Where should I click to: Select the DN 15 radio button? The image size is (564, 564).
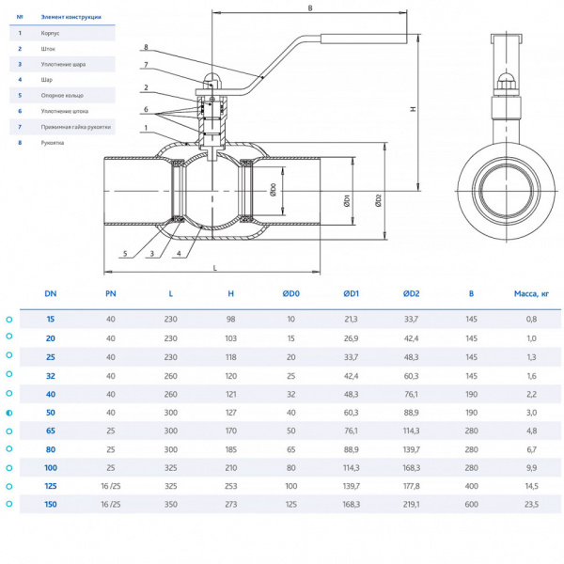(9, 320)
